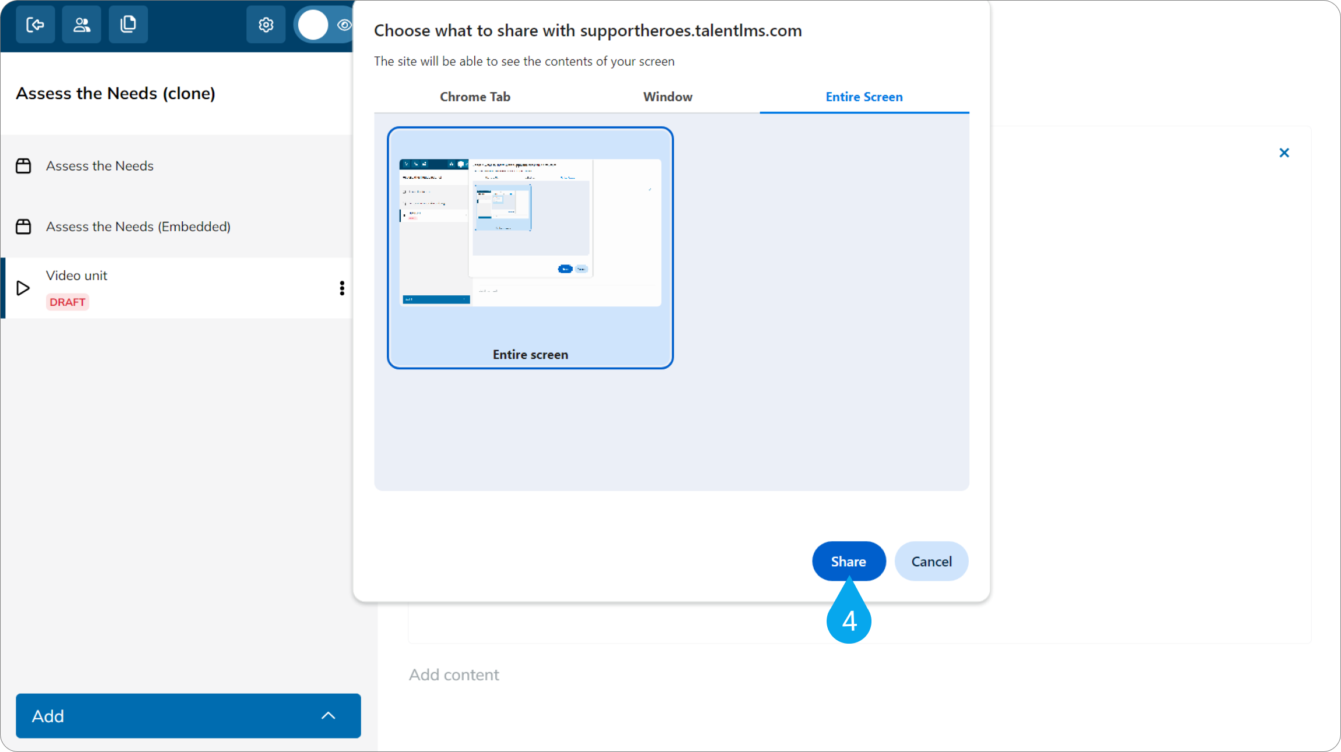This screenshot has width=1341, height=752.
Task: Switch to the Window tab
Action: pos(668,97)
